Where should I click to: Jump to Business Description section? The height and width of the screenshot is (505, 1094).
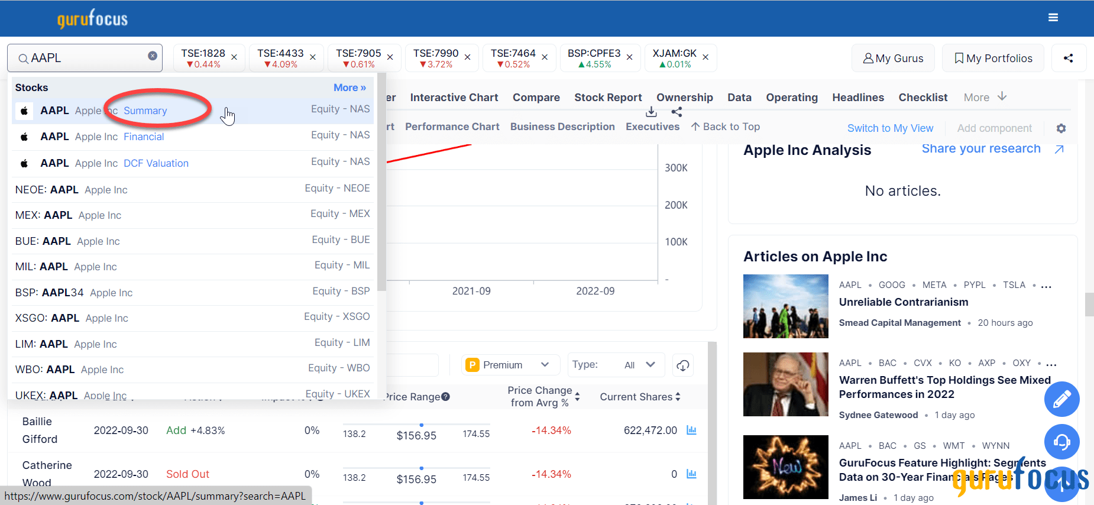click(562, 127)
